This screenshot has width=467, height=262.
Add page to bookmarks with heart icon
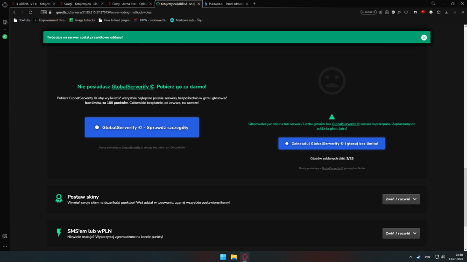406,12
